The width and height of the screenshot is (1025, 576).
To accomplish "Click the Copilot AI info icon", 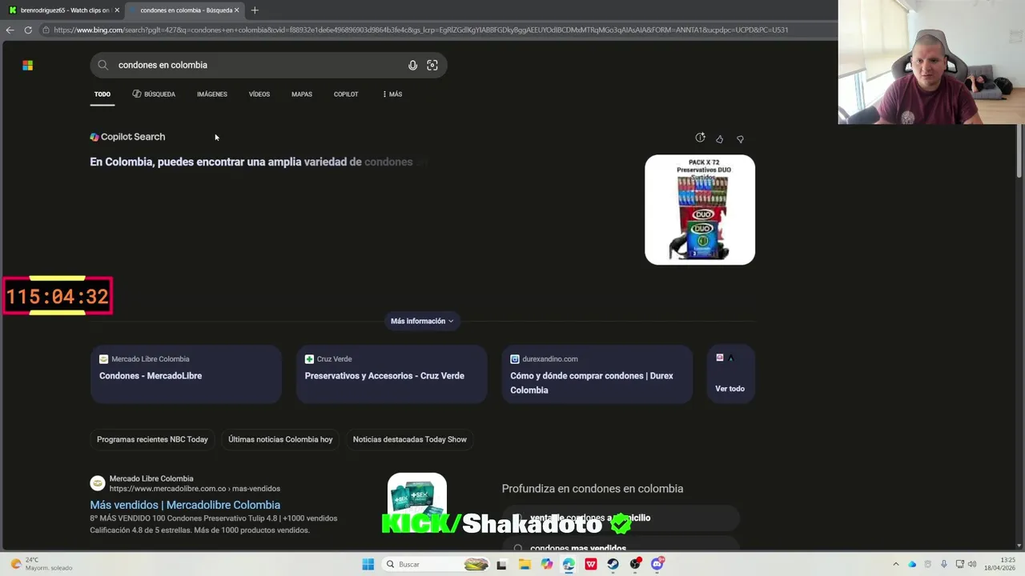I will click(700, 138).
